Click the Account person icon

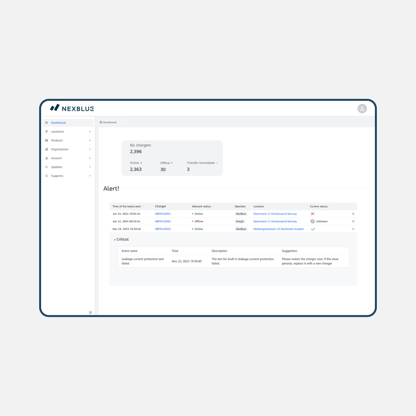pyautogui.click(x=47, y=158)
